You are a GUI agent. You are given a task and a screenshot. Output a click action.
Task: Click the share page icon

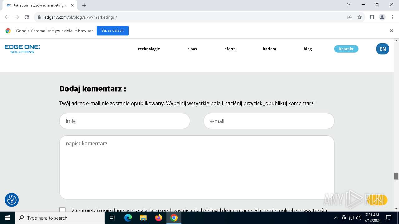(x=350, y=17)
